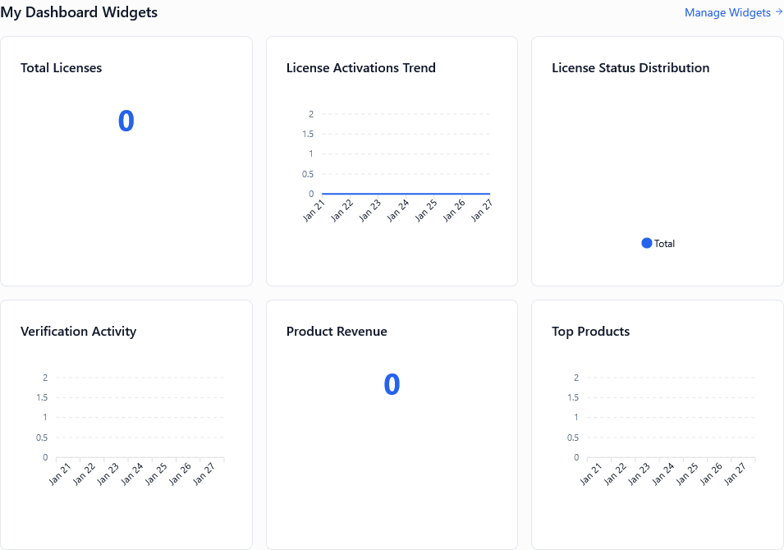This screenshot has width=784, height=550.
Task: Select the License Activations Trend widget title
Action: click(x=360, y=68)
